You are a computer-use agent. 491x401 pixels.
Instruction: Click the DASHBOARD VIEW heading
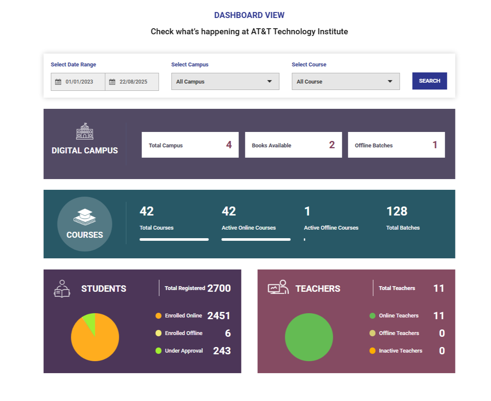click(249, 15)
